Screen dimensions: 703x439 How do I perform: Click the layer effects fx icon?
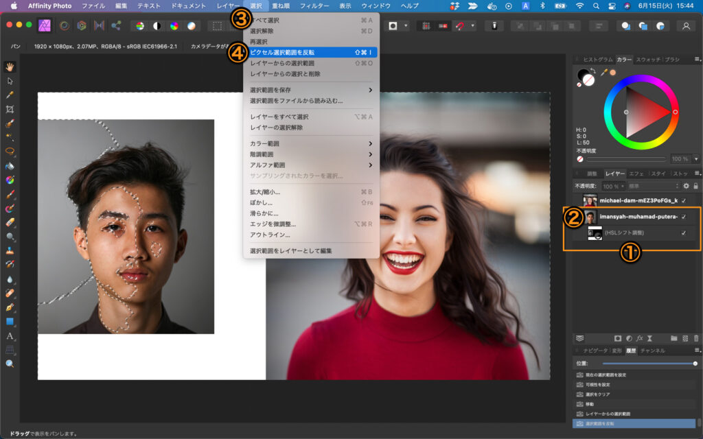pos(639,338)
